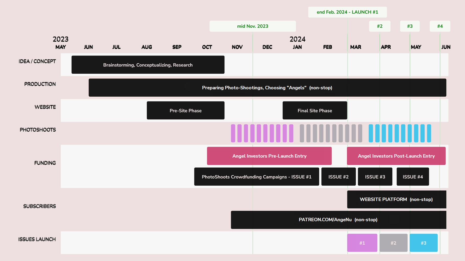The image size is (465, 261).
Task: Click the 'Brainstorming, Conceptualizing, Research' bar
Action: coord(148,65)
